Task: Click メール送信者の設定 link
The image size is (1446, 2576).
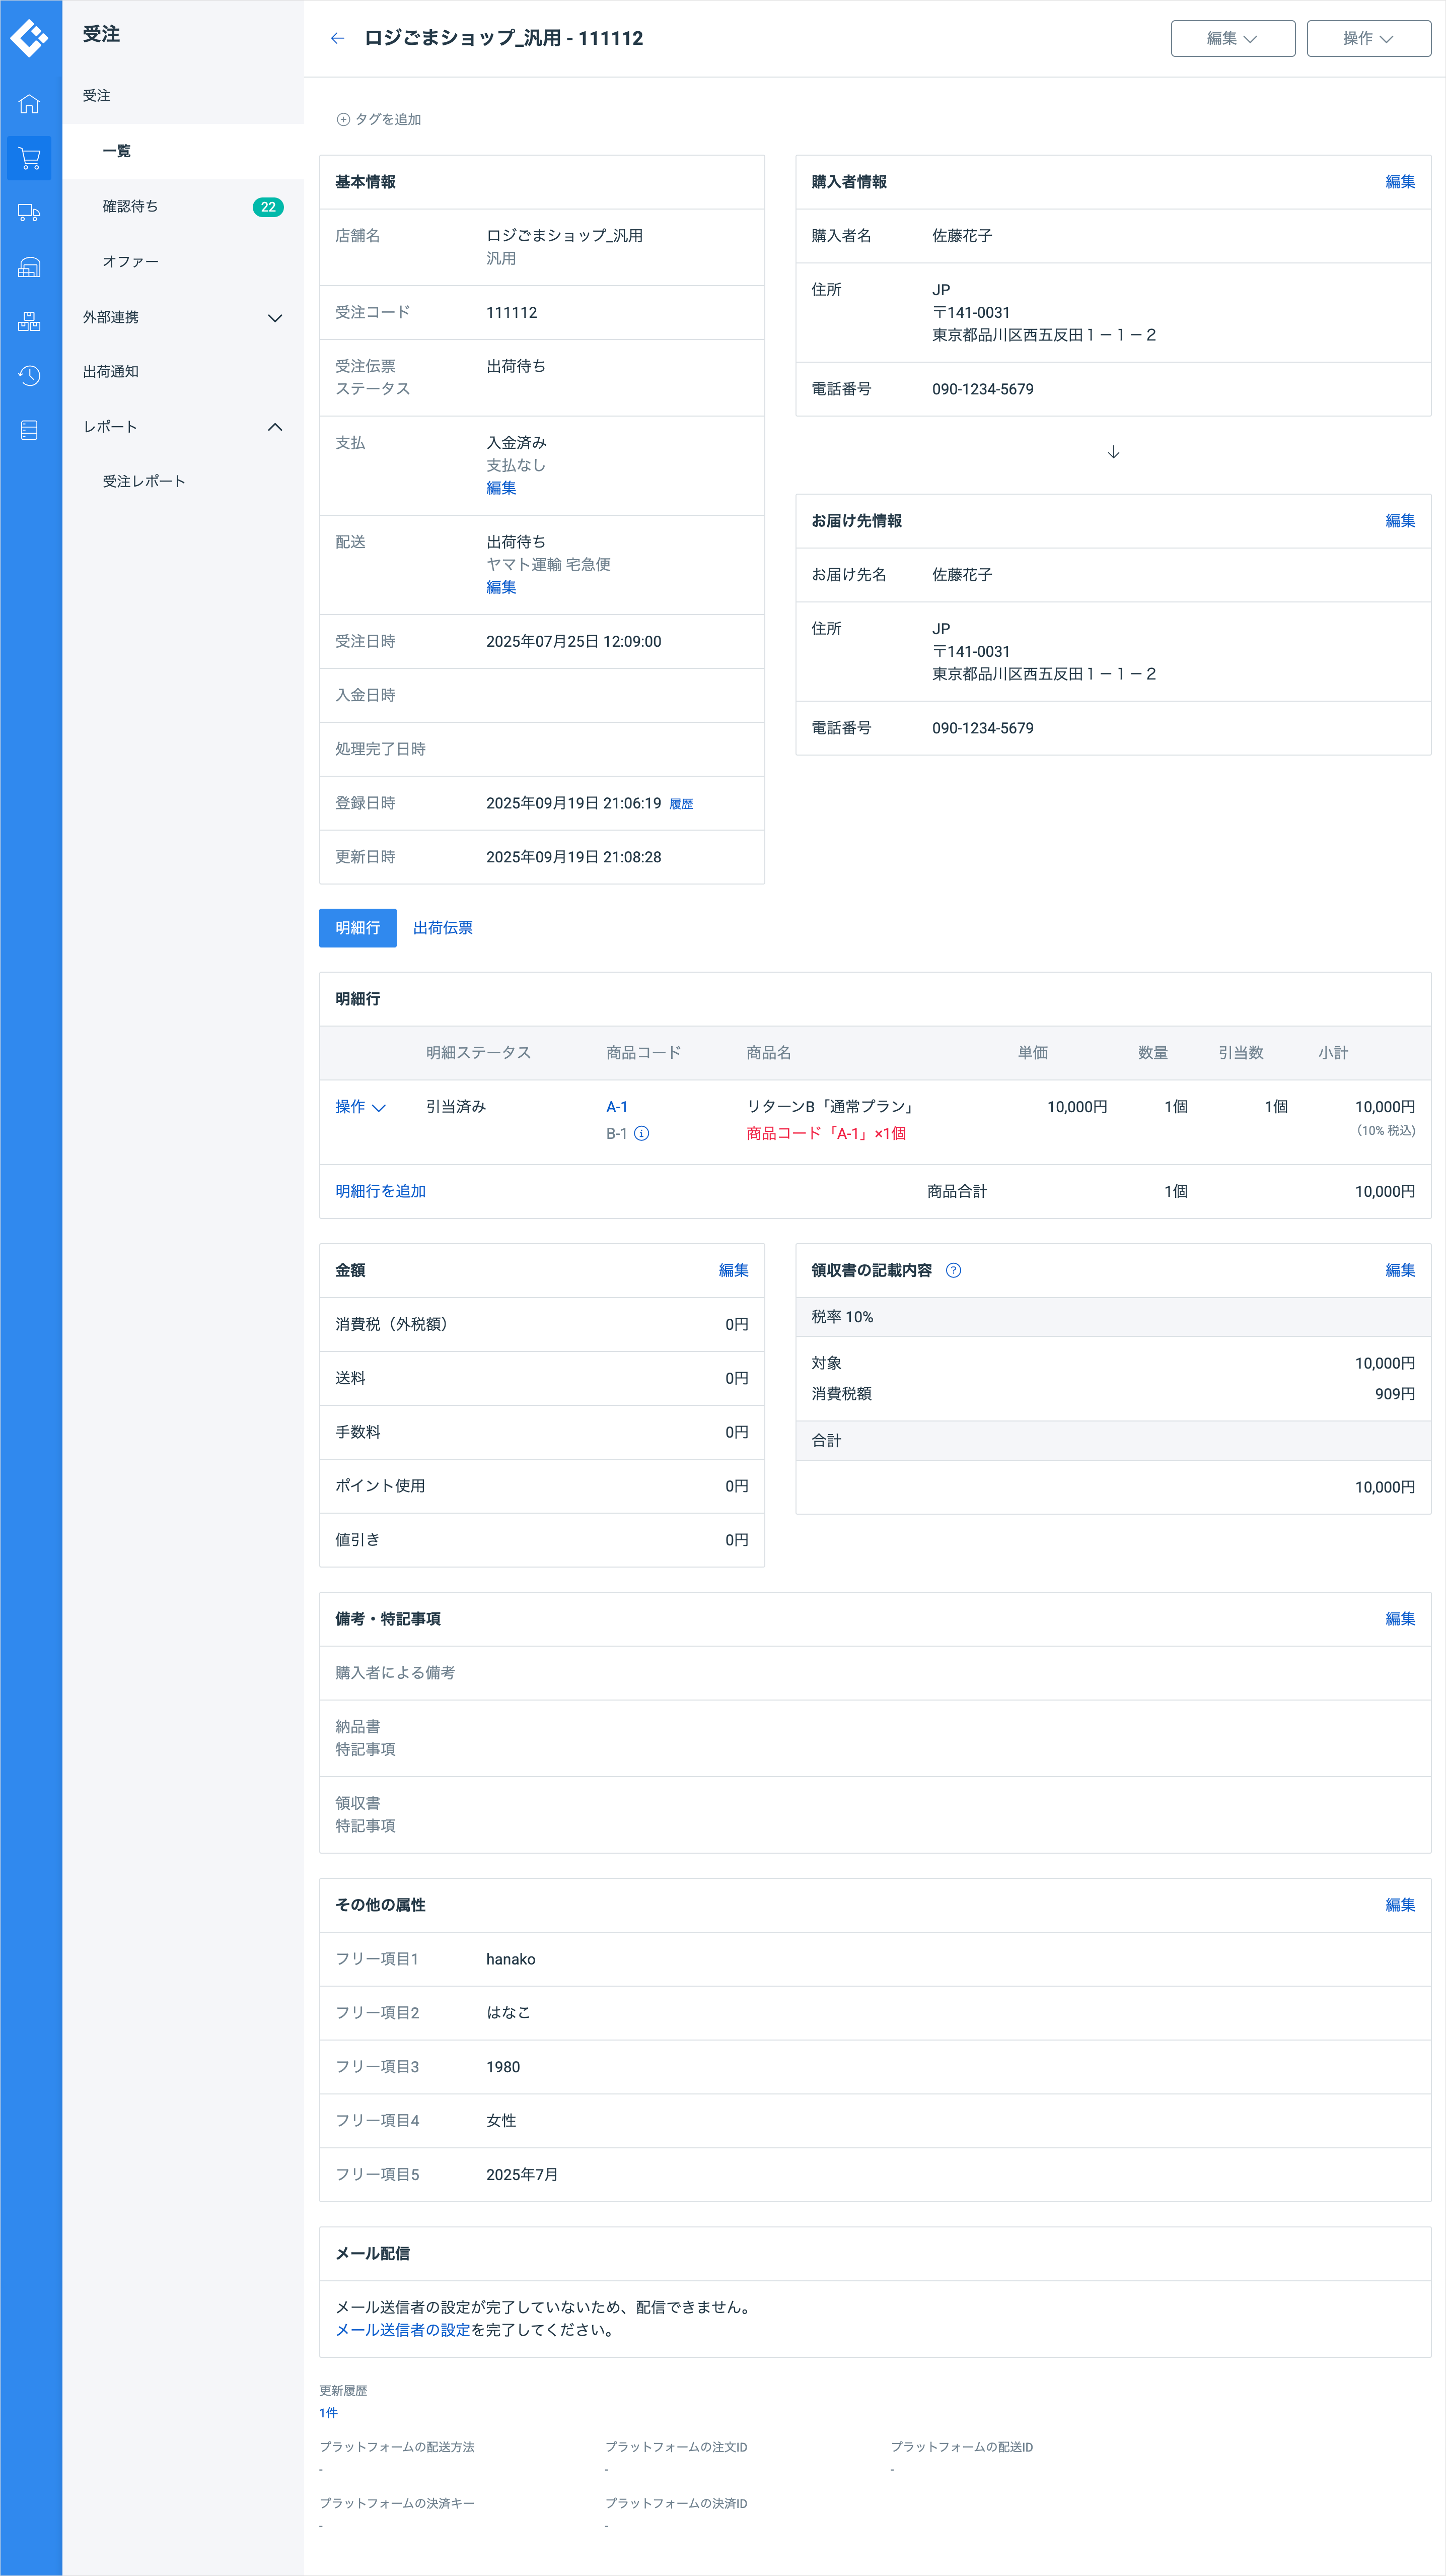Action: click(x=403, y=2330)
